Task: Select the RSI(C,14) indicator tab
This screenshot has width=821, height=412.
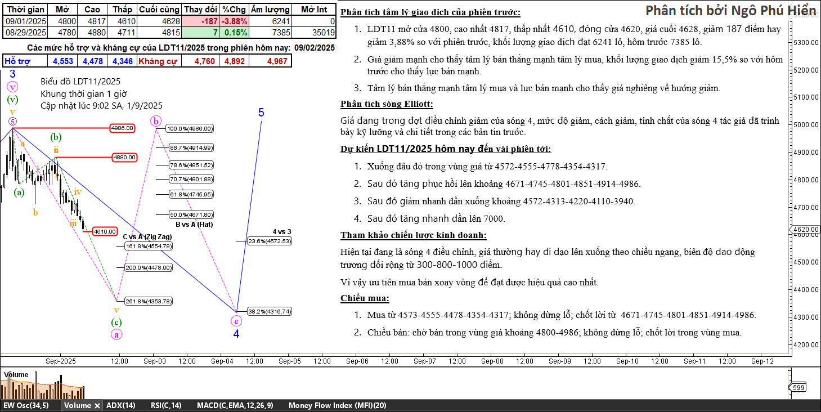Action: click(x=166, y=405)
